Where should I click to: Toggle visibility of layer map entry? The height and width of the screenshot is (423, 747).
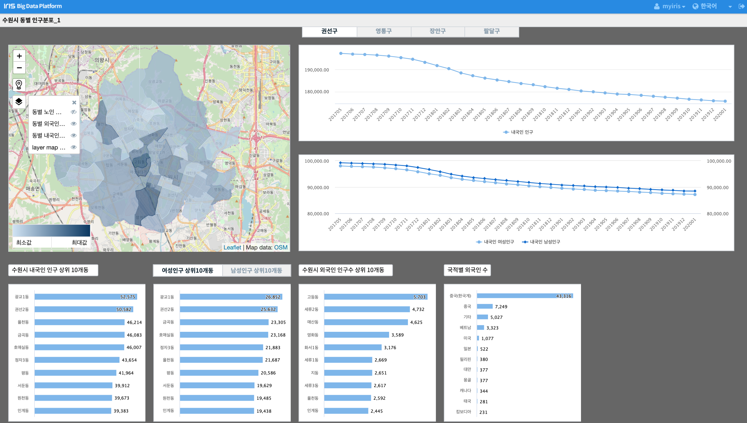click(x=74, y=147)
